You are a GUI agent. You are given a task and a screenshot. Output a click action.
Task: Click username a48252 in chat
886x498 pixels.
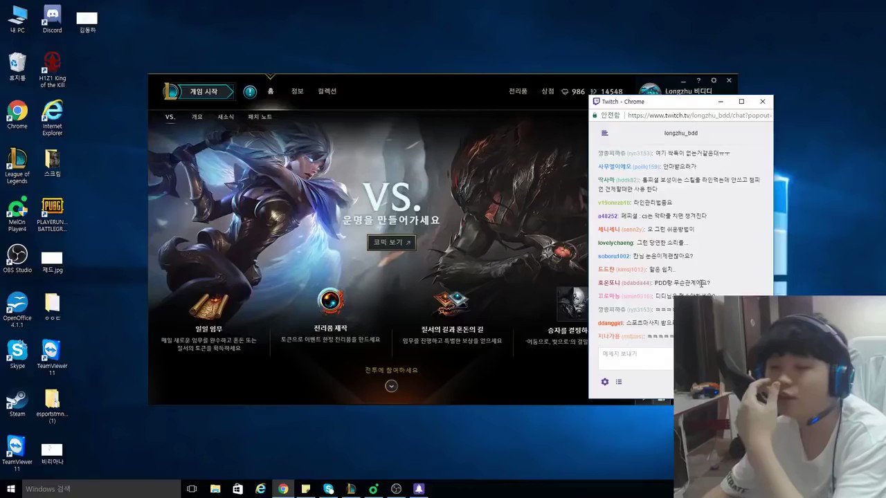coord(608,216)
